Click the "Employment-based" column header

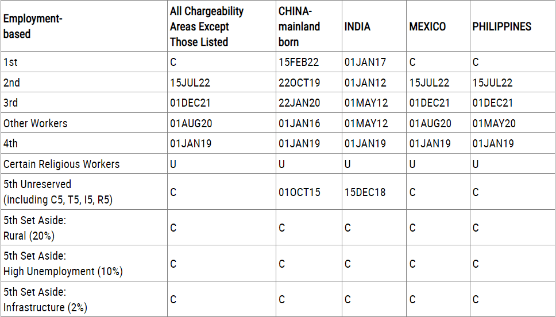click(x=33, y=26)
